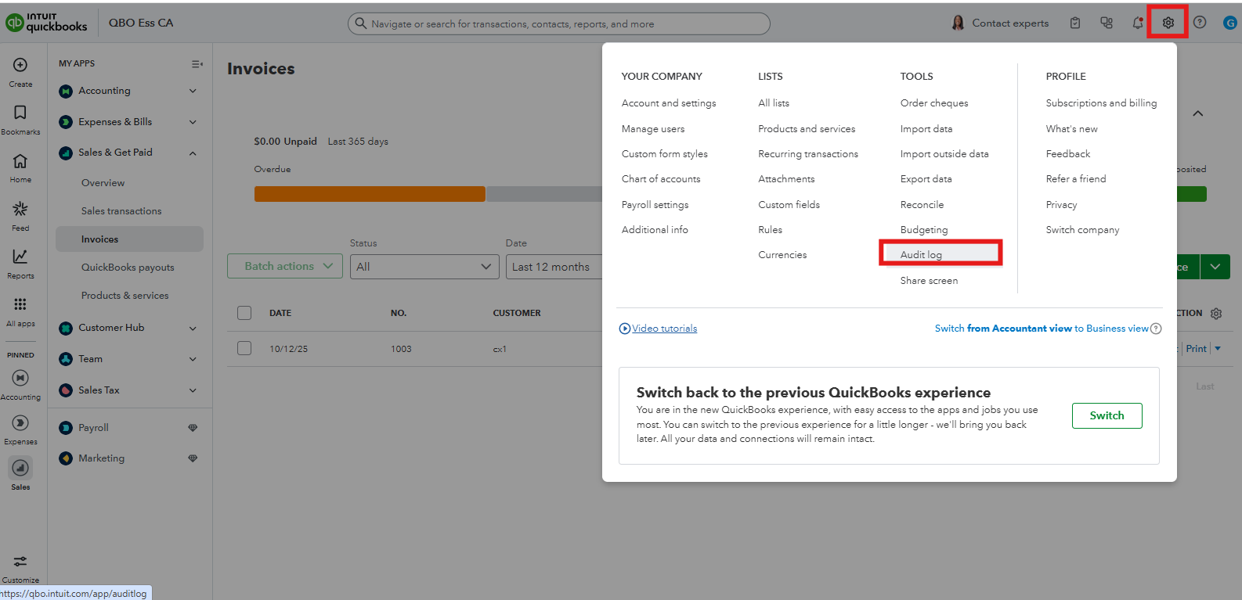Click Payroll diamond upgrade icon

click(x=193, y=428)
